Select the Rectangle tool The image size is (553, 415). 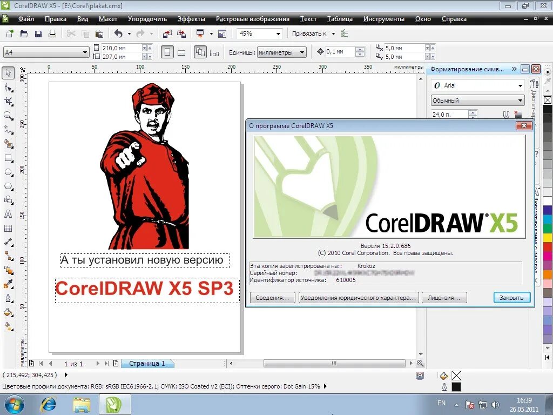[8, 158]
